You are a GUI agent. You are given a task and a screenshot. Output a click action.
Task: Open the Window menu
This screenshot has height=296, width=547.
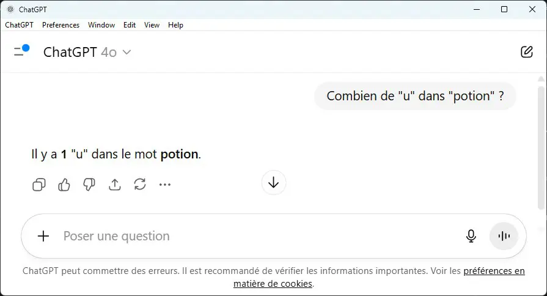101,25
